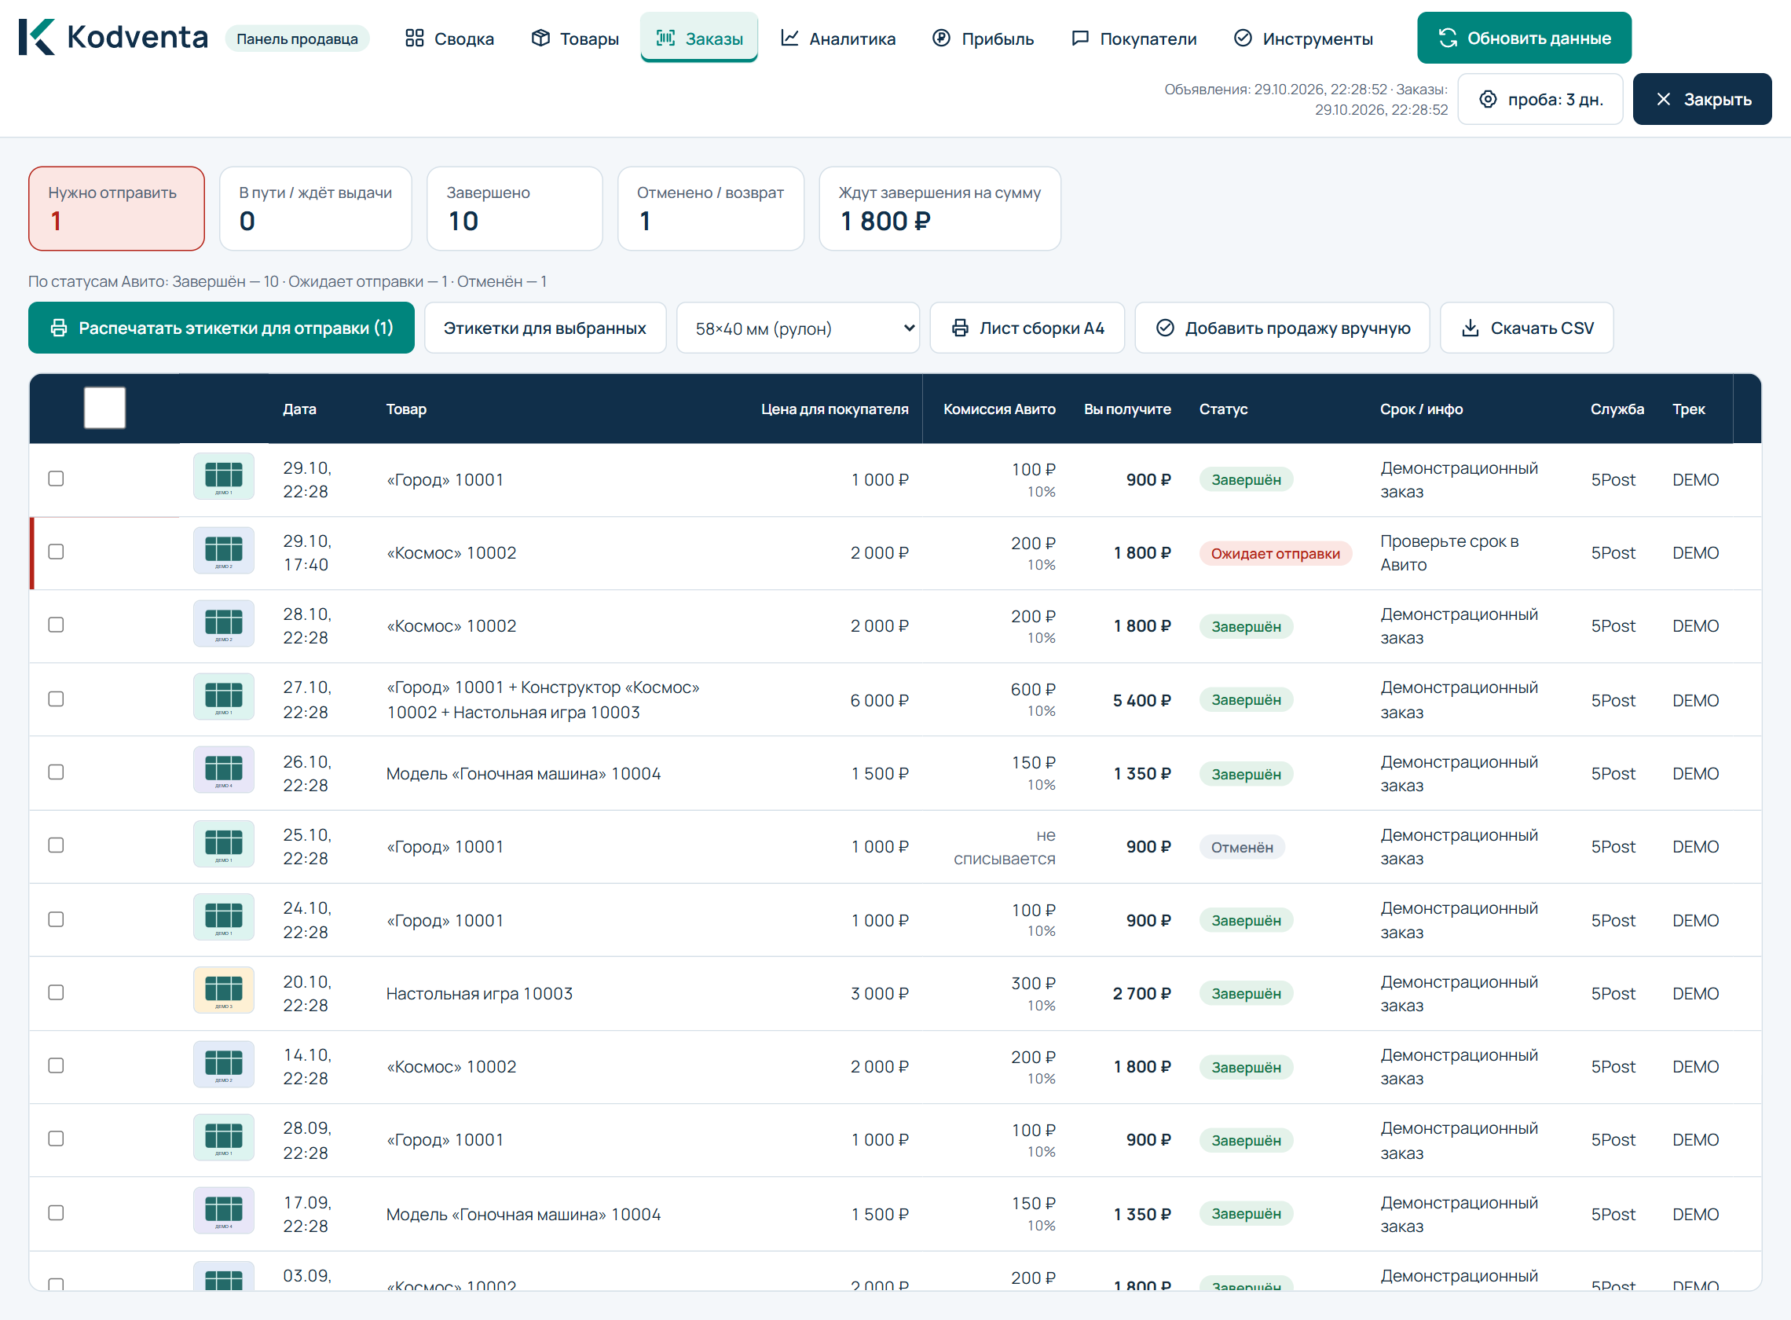The width and height of the screenshot is (1791, 1320).
Task: Click the Статус column header
Action: [1223, 409]
